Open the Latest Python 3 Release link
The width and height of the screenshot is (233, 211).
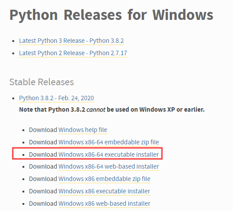click(71, 41)
